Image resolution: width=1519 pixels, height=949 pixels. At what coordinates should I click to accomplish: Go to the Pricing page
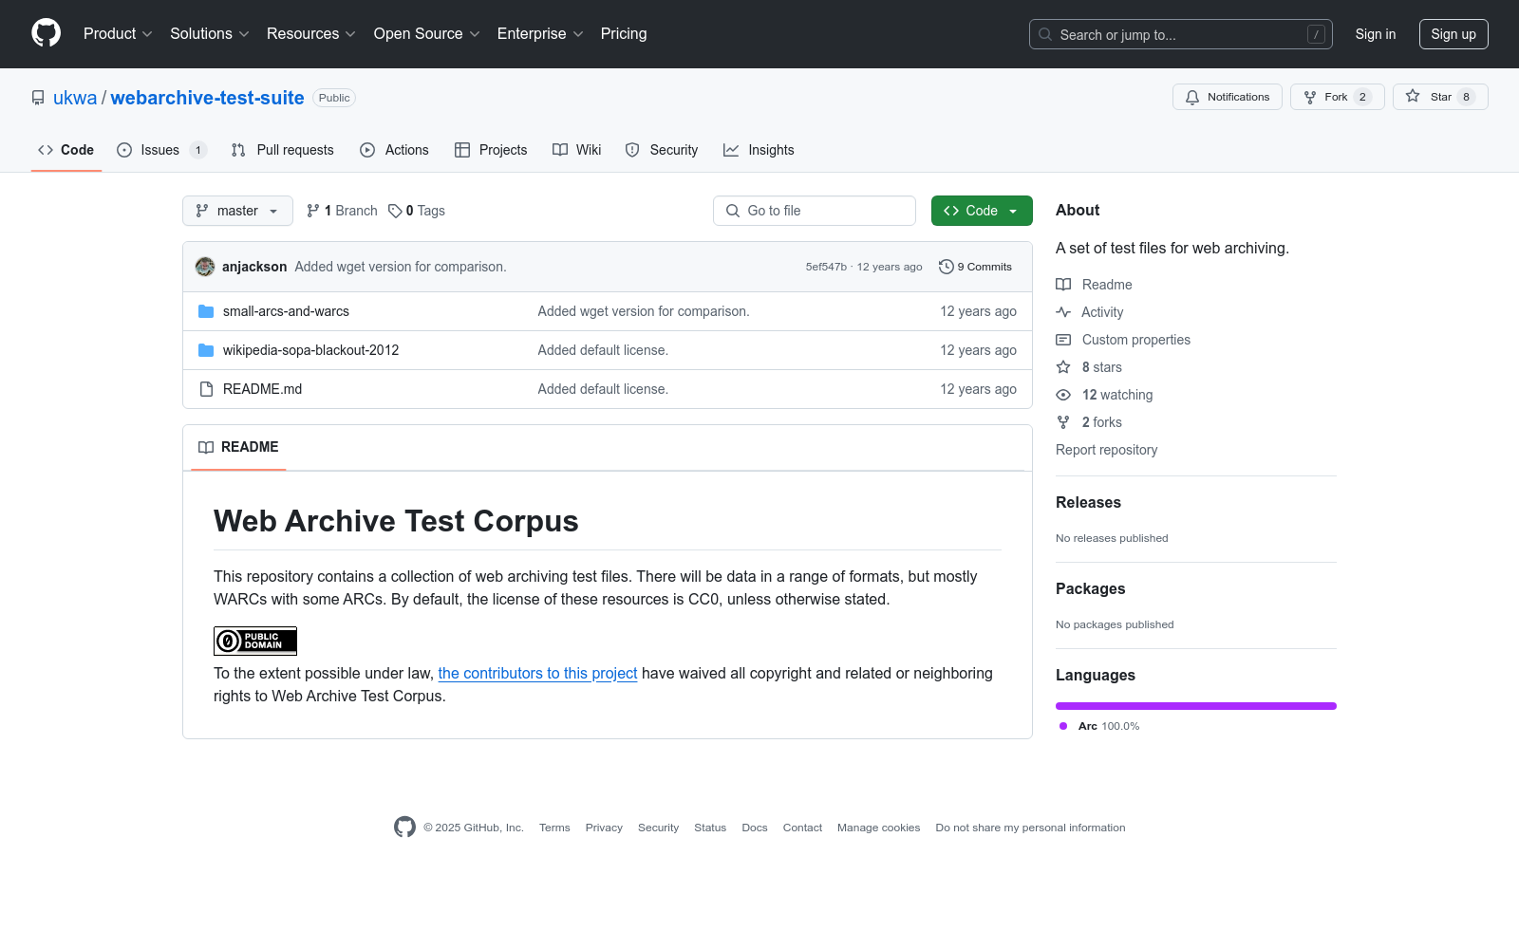coord(624,34)
